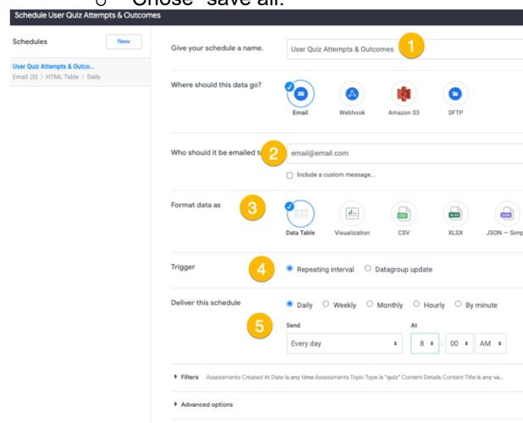This screenshot has height=423, width=523.
Task: Choose Webhook as the destination
Action: point(352,94)
